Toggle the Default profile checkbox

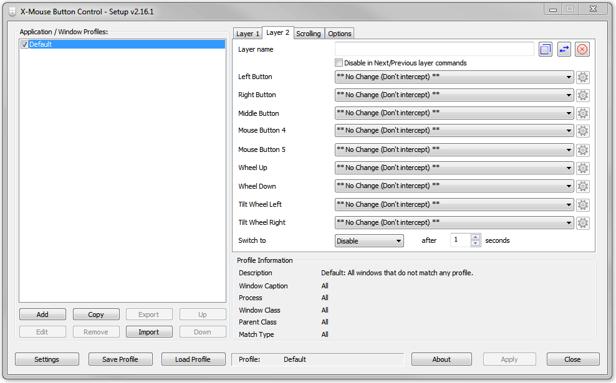click(x=24, y=44)
